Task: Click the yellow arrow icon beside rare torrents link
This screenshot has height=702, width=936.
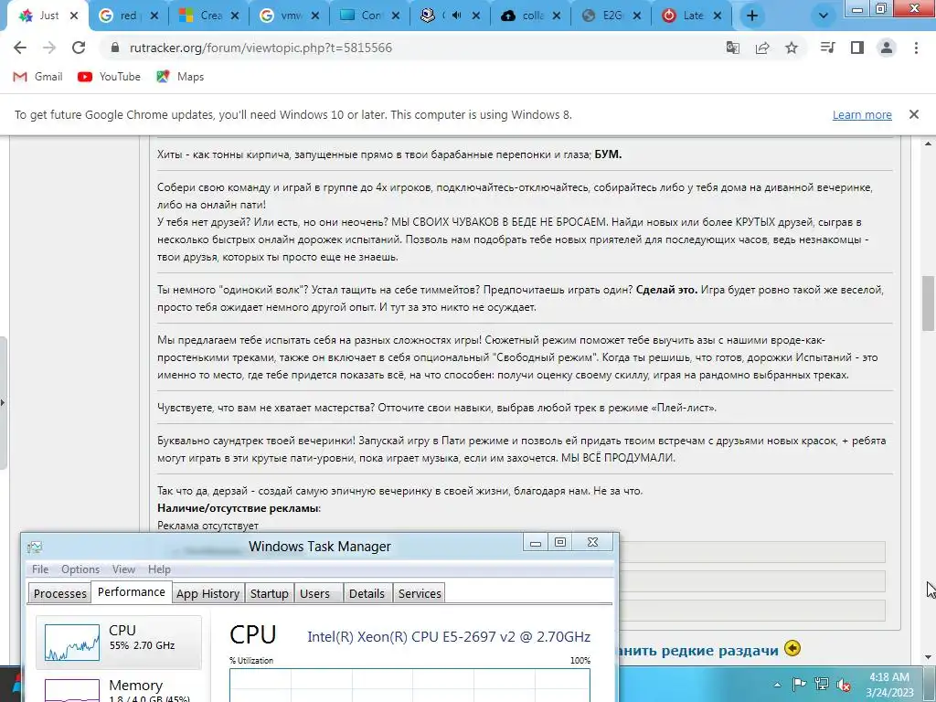Action: click(792, 648)
